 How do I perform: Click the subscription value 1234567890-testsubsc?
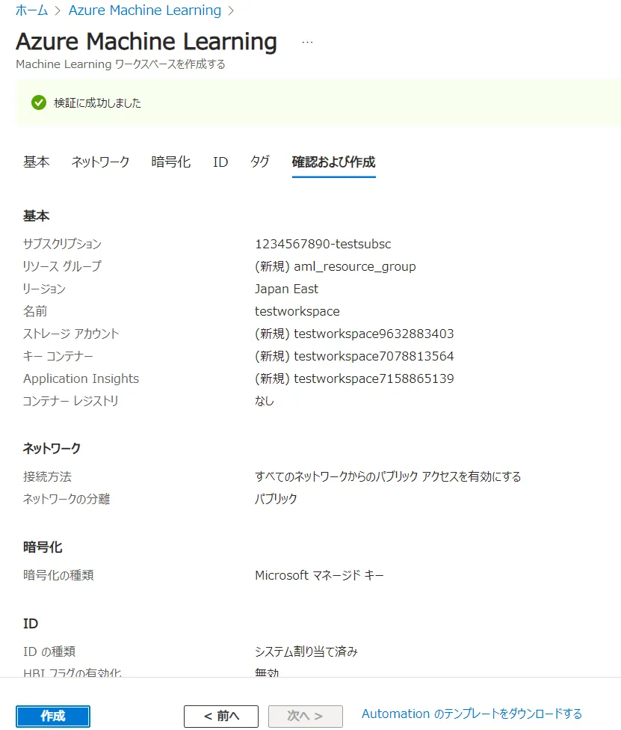point(323,244)
